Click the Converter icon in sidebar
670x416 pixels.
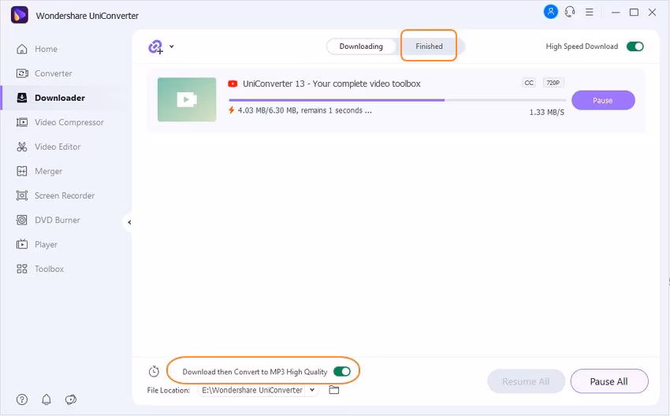point(22,73)
